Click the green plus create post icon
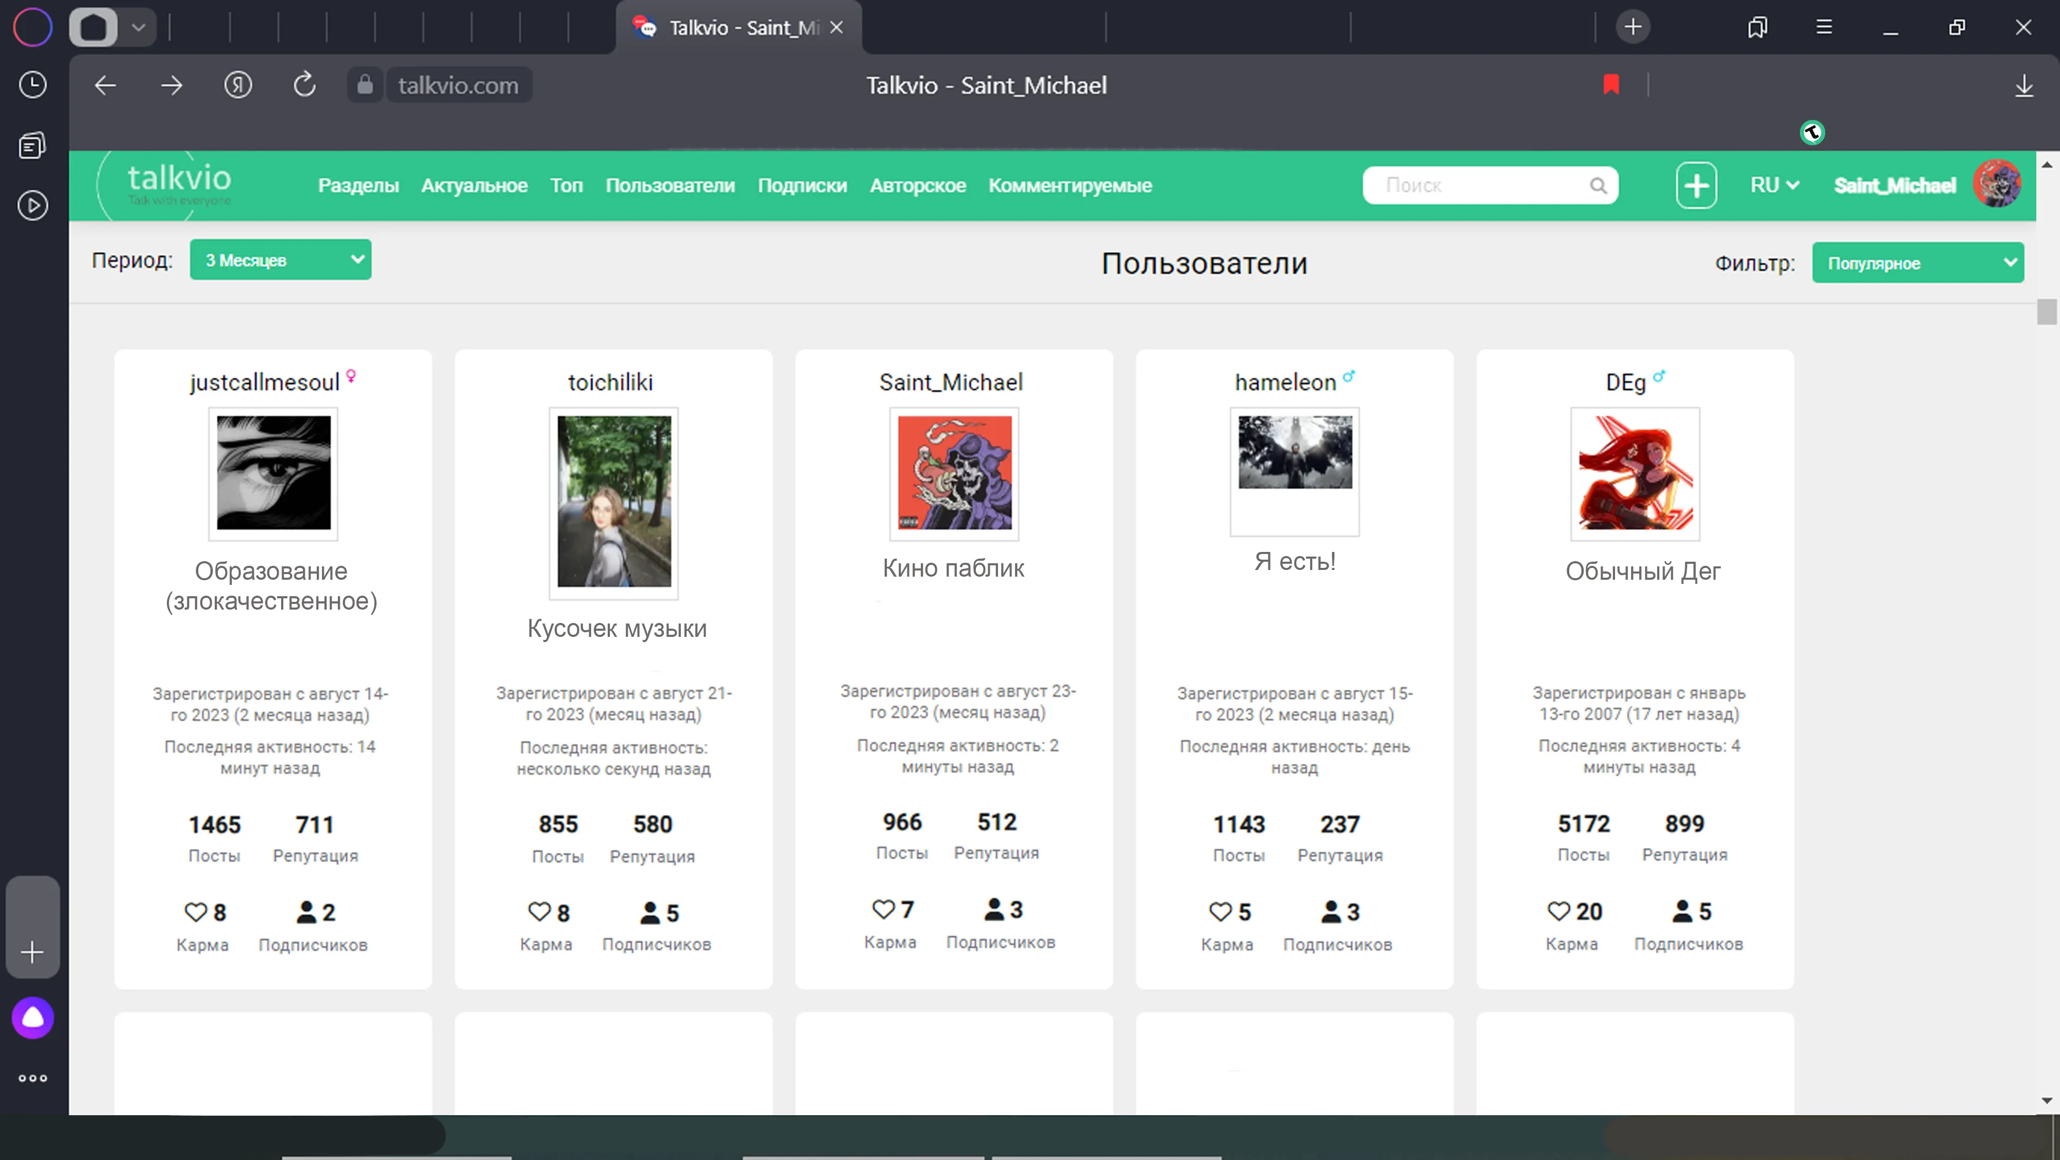Image resolution: width=2060 pixels, height=1160 pixels. pos(1696,185)
